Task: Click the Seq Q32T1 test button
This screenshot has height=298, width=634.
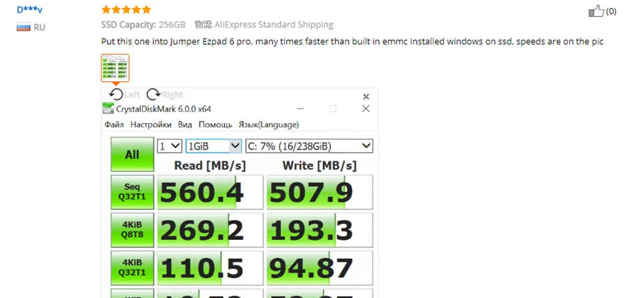Action: tap(132, 192)
